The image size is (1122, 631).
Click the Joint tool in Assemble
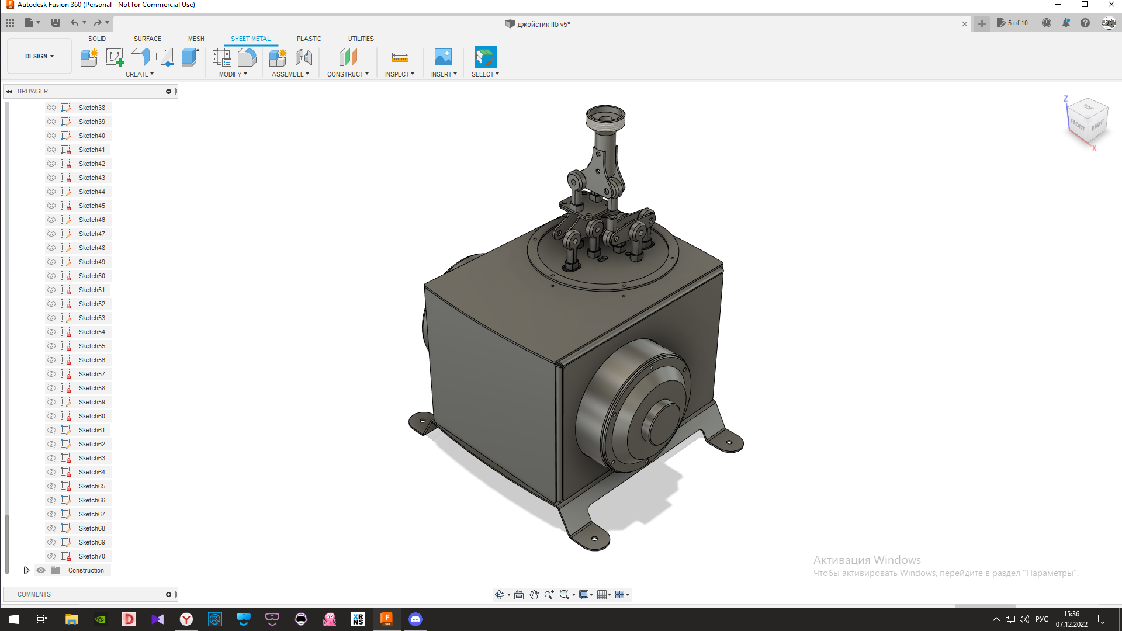click(x=304, y=57)
